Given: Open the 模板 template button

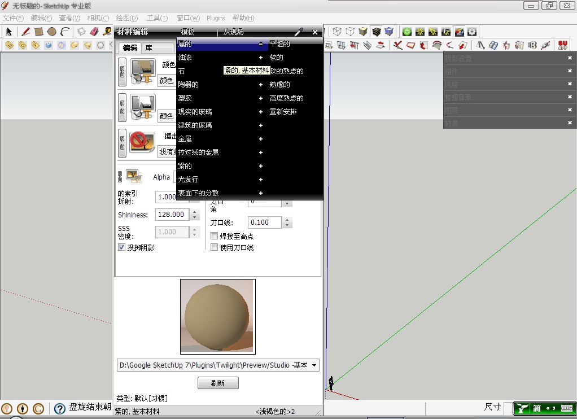Looking at the screenshot, I should pyautogui.click(x=187, y=32).
